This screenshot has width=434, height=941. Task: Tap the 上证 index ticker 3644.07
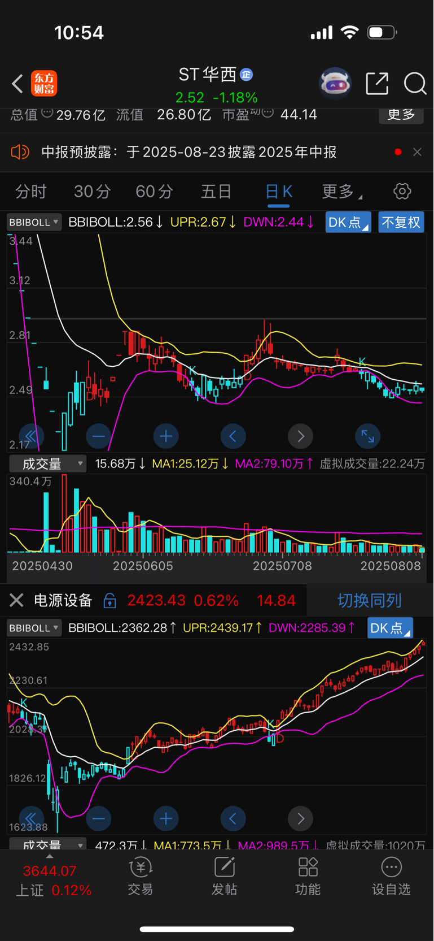[x=50, y=871]
